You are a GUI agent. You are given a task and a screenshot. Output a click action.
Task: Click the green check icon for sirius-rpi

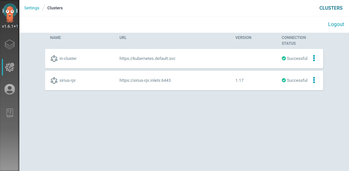pyautogui.click(x=284, y=80)
